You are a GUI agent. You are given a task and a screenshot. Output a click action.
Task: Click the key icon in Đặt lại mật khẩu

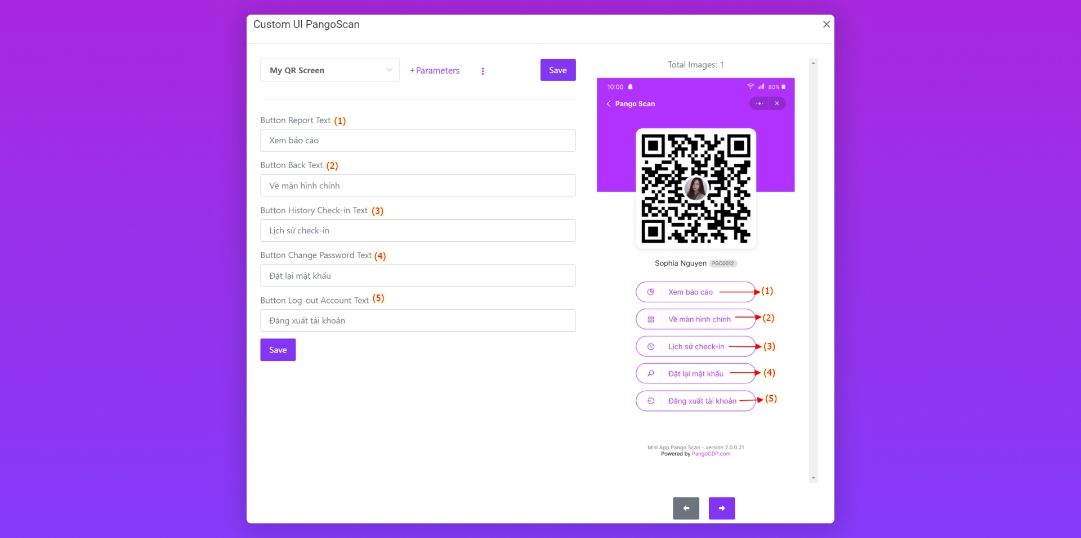(x=651, y=374)
